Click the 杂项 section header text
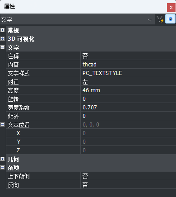Viewport: 176px width, 197px height. click(x=14, y=168)
